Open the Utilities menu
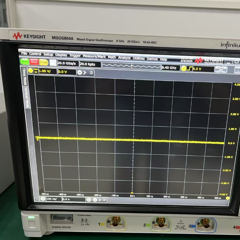Viewport: 240px width, 240px height. (x=139, y=58)
